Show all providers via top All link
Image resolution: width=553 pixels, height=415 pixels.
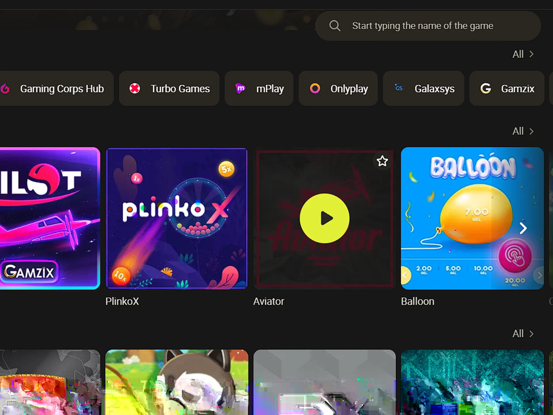pyautogui.click(x=518, y=54)
